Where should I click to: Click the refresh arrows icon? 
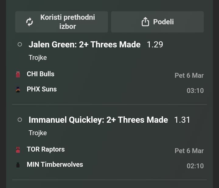click(30, 22)
